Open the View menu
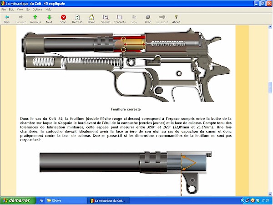The height and width of the screenshot is (205, 273). point(20,10)
